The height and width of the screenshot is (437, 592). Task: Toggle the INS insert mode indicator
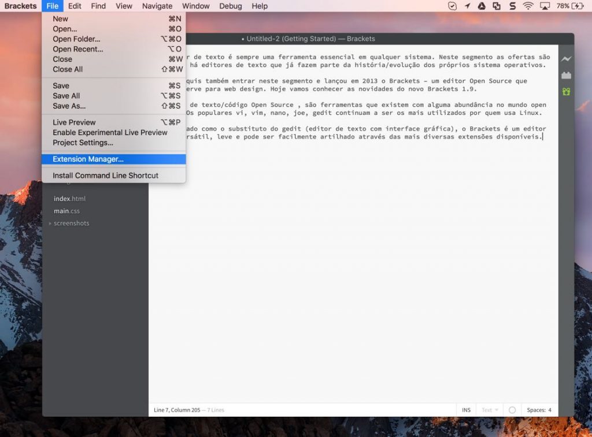[466, 410]
